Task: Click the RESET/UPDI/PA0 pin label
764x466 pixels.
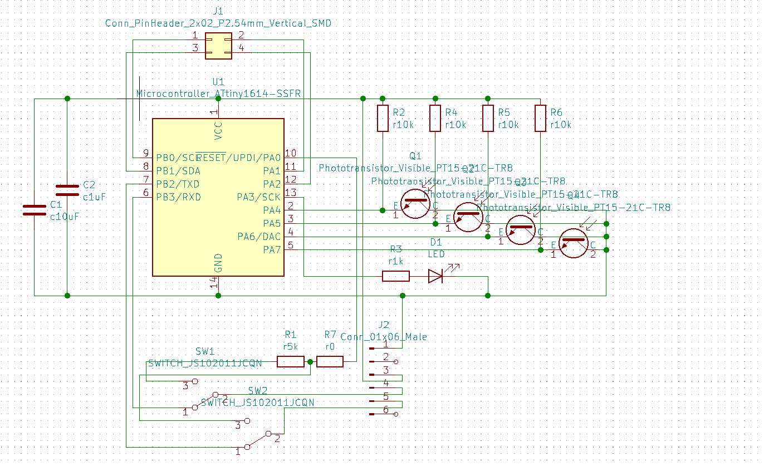Action: pyautogui.click(x=239, y=158)
